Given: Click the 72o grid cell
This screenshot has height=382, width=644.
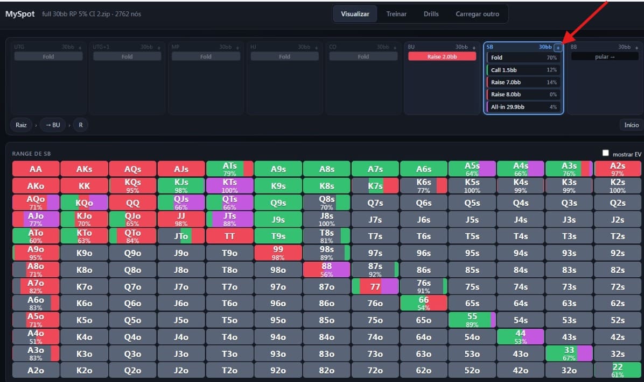Looking at the screenshot, I should point(375,370).
